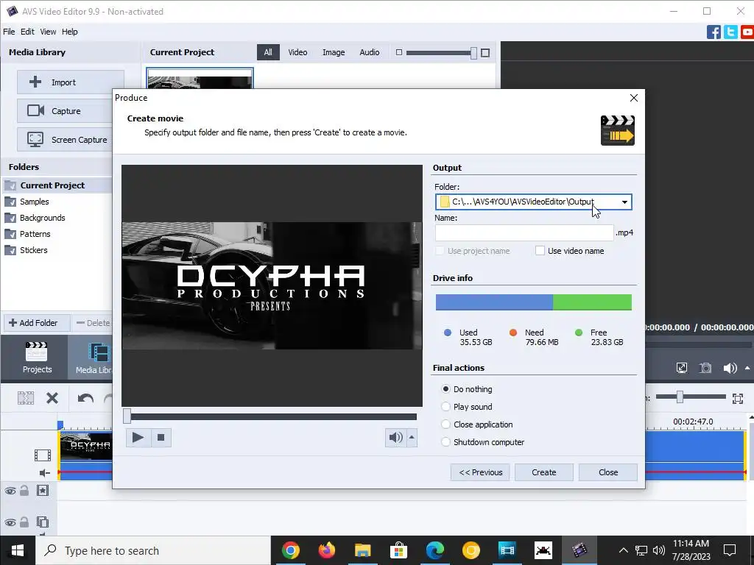Click the fullscreen preview icon
Image resolution: width=754 pixels, height=565 pixels.
click(682, 368)
